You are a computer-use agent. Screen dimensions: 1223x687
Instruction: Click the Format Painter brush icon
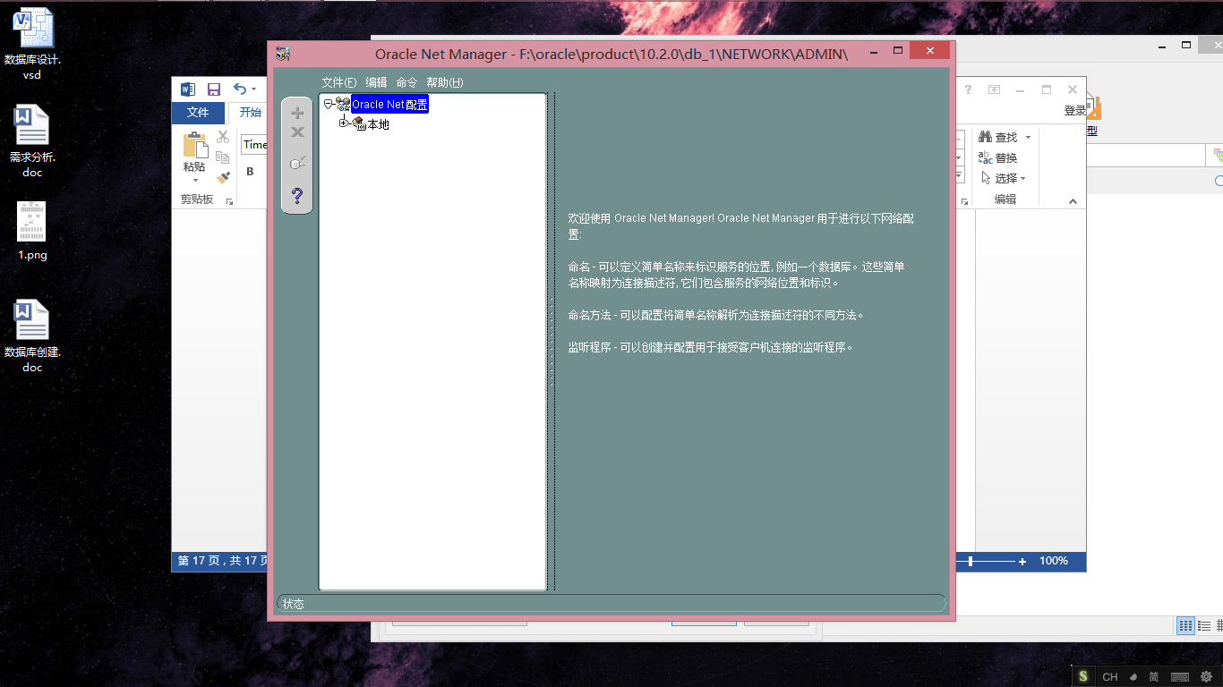[223, 178]
